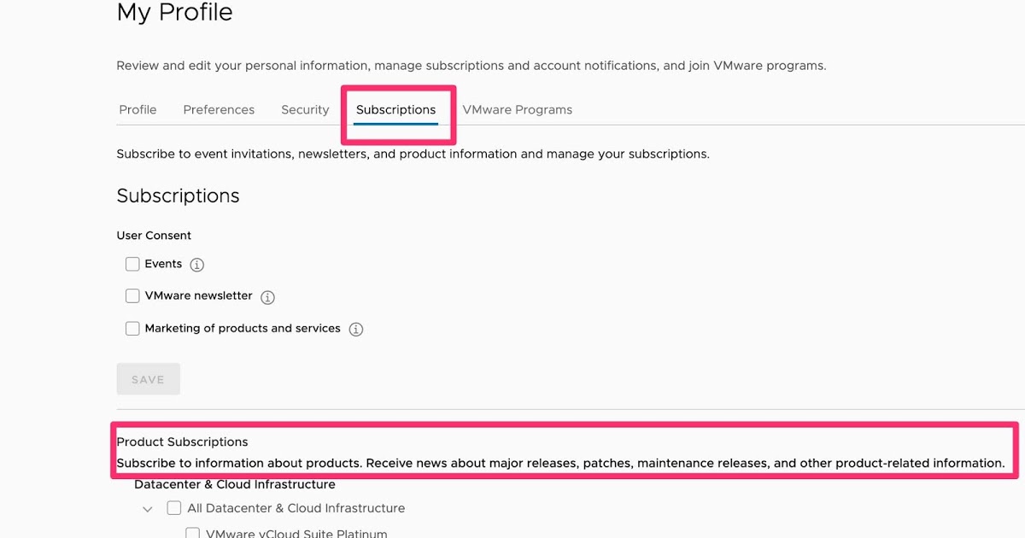Go to the Security tab

point(305,109)
